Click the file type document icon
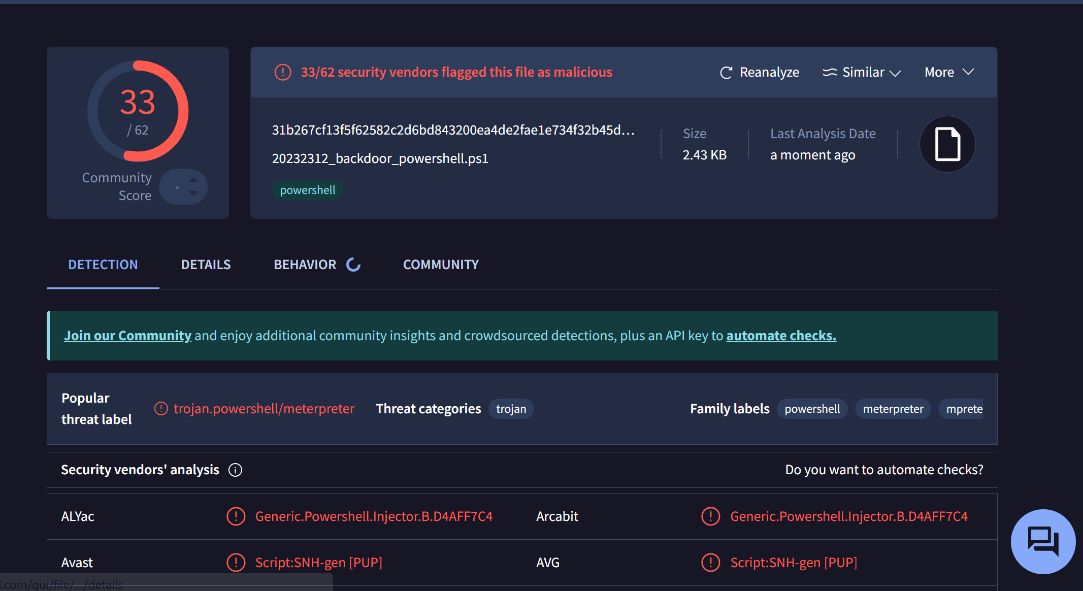The height and width of the screenshot is (591, 1083). 947,144
